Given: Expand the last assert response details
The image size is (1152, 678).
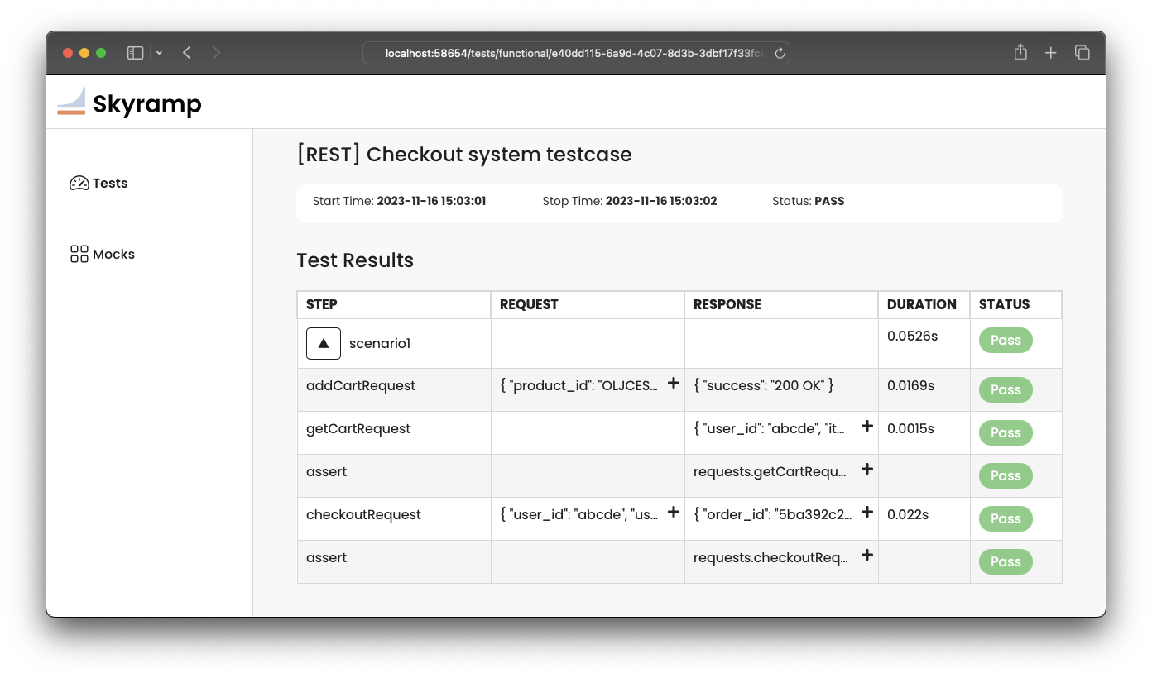Looking at the screenshot, I should click(866, 555).
